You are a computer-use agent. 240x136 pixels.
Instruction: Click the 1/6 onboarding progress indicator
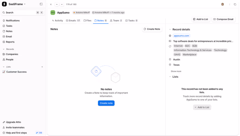(x=39, y=133)
